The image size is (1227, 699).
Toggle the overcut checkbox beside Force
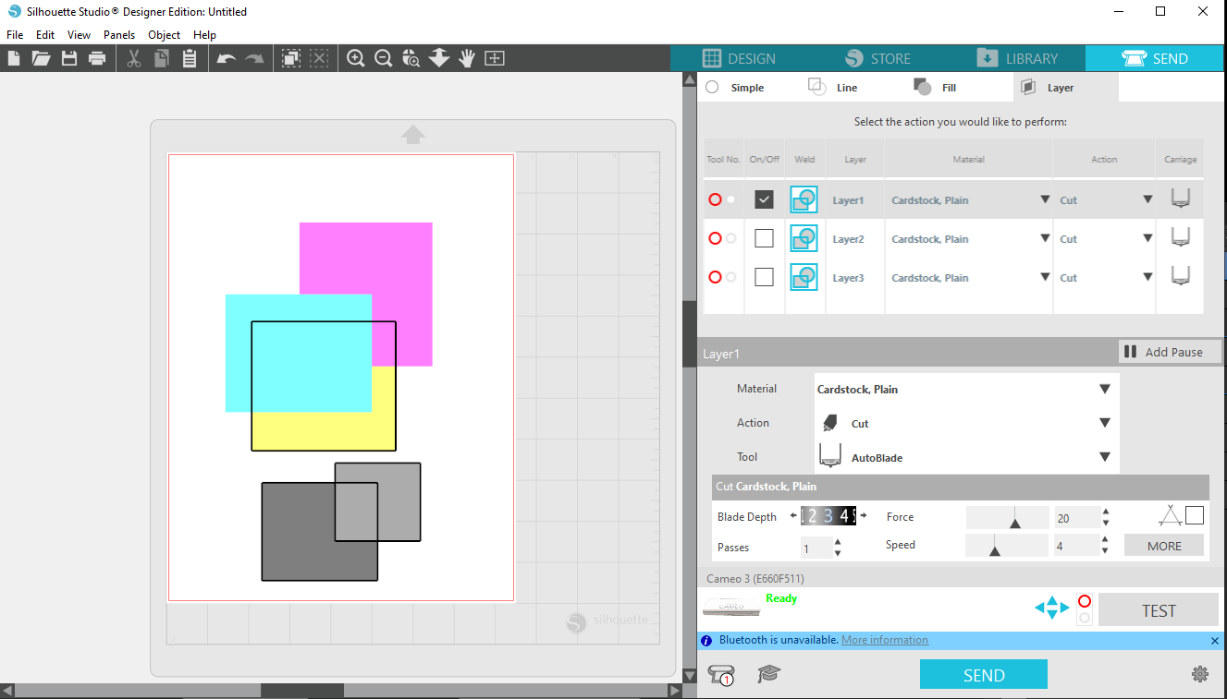1195,515
